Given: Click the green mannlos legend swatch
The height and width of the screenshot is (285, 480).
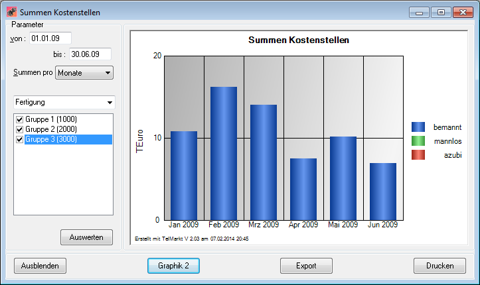Looking at the screenshot, I should pyautogui.click(x=418, y=141).
